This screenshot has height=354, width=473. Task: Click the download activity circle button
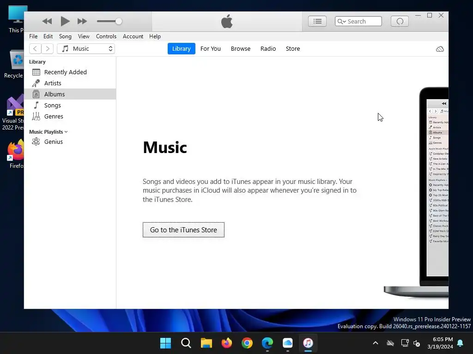coord(400,21)
